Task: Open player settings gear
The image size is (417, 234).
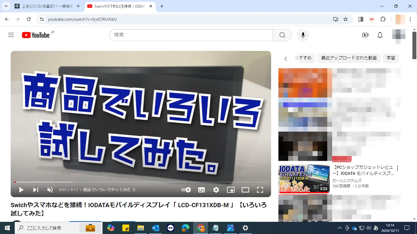Action: (216, 190)
